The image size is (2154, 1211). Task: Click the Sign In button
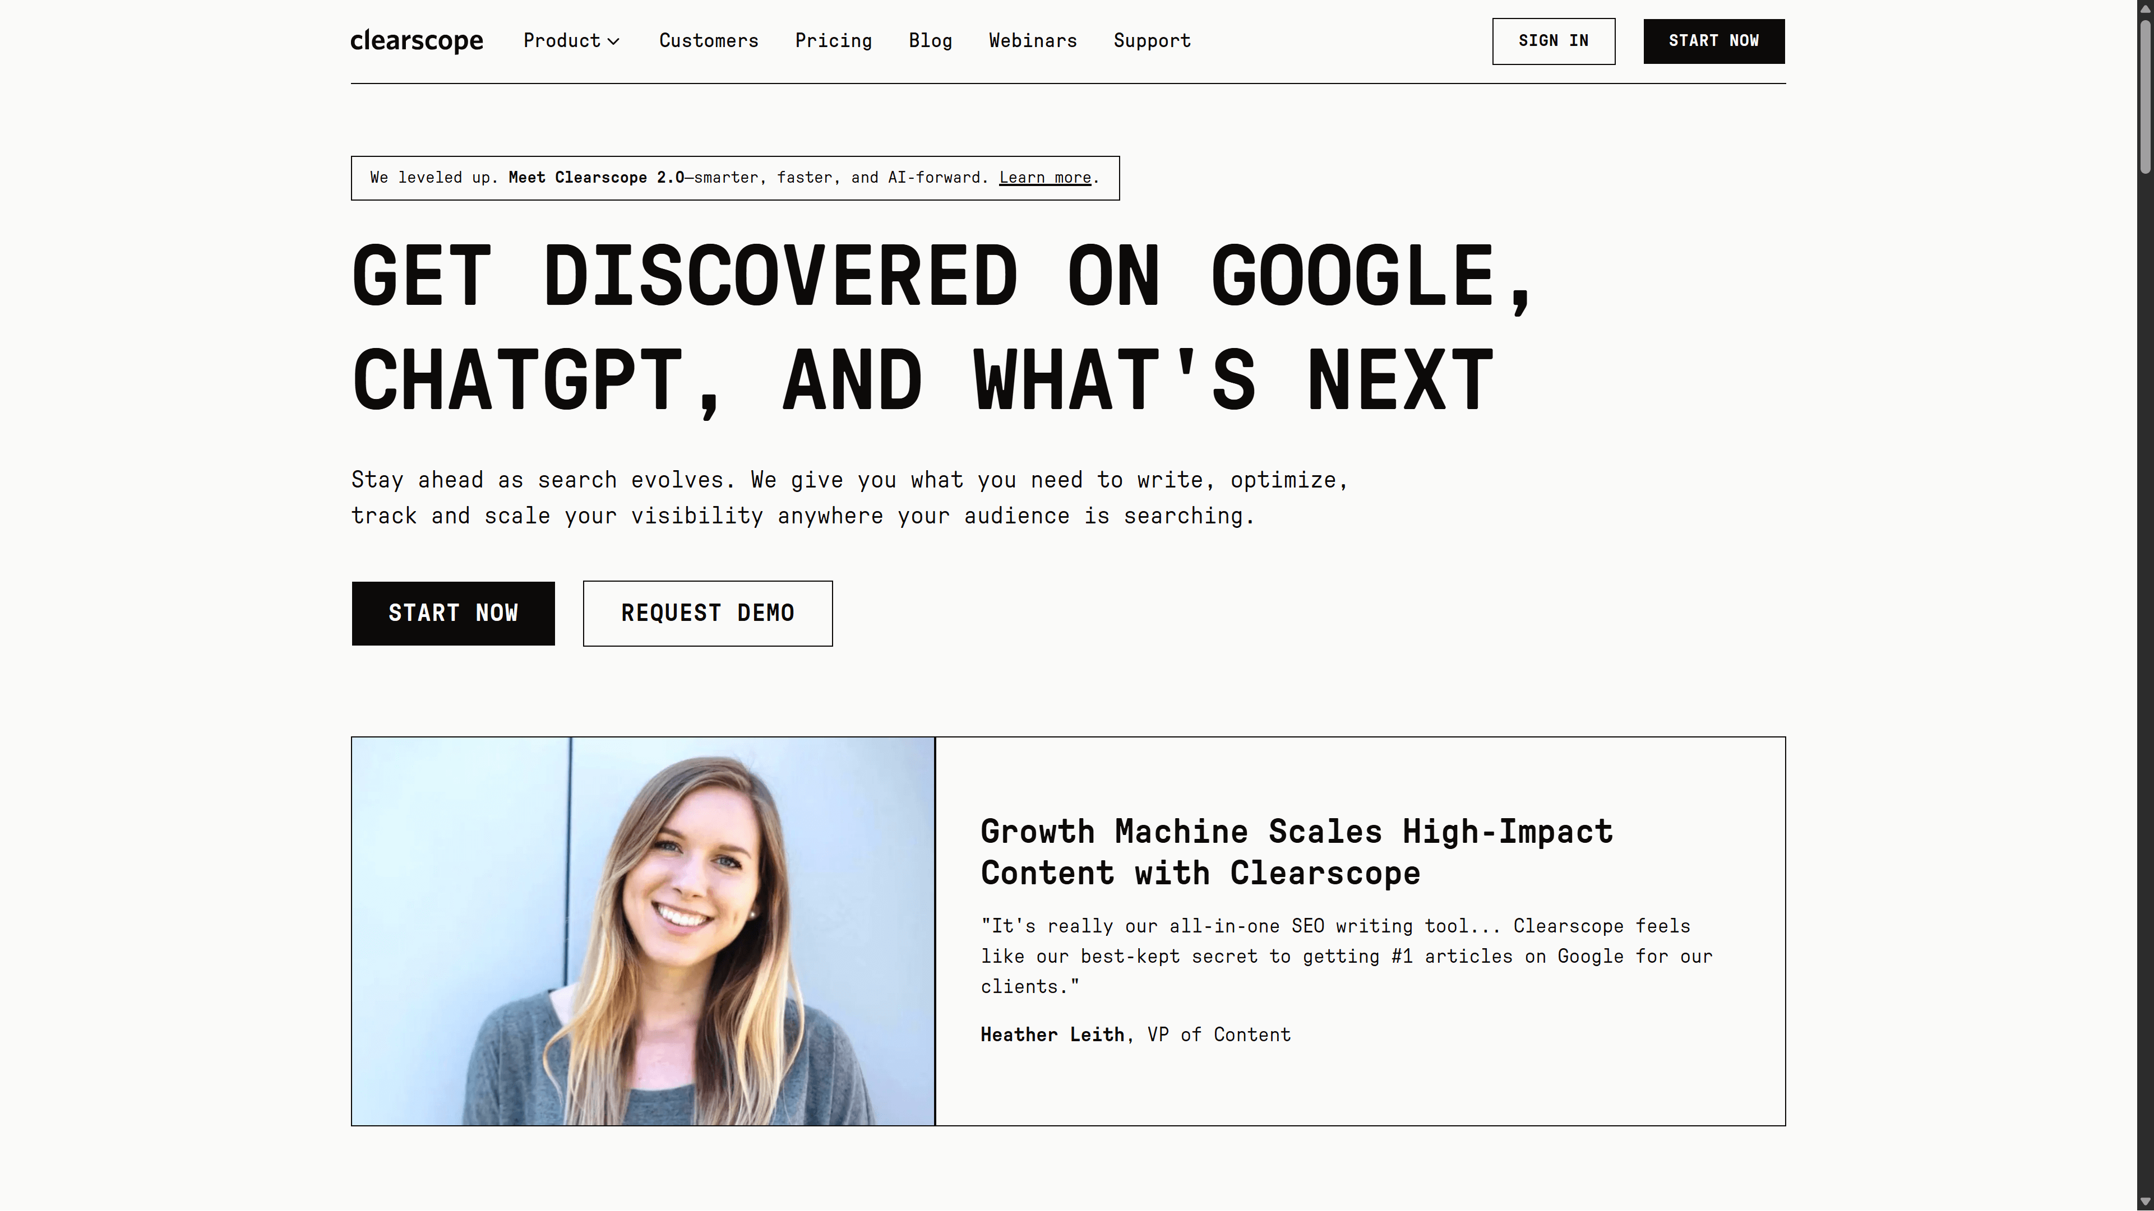click(1553, 41)
